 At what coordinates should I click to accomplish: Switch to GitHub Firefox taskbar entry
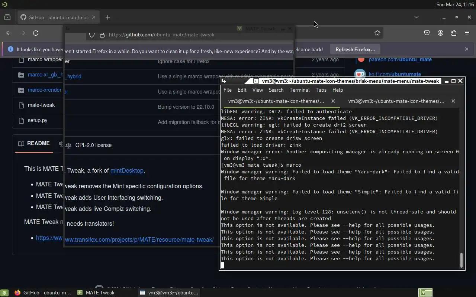43,293
